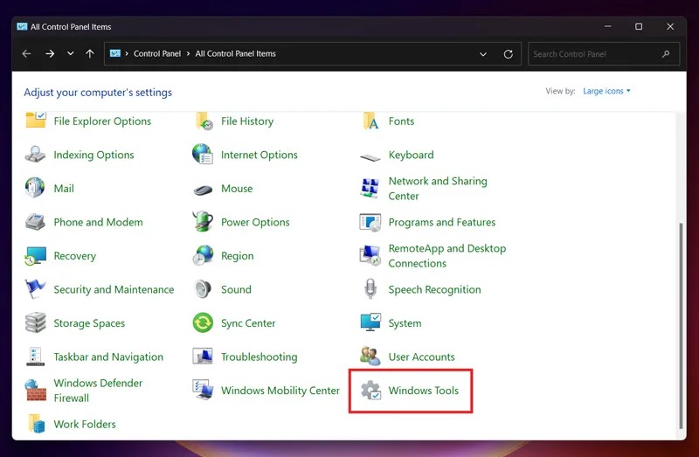
Task: Go forward with the Forward arrow
Action: (x=50, y=53)
